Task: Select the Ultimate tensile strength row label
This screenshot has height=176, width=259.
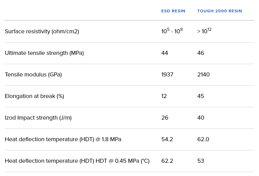Action: [x=44, y=53]
